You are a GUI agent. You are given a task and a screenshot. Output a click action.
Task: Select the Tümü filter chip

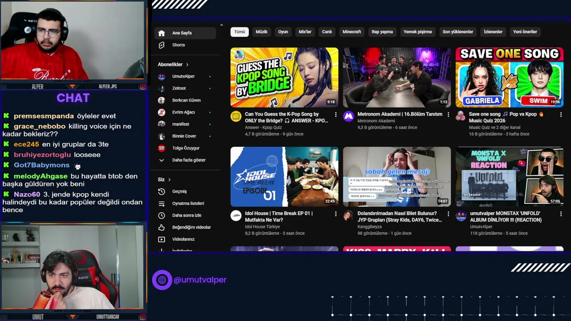[x=240, y=32]
